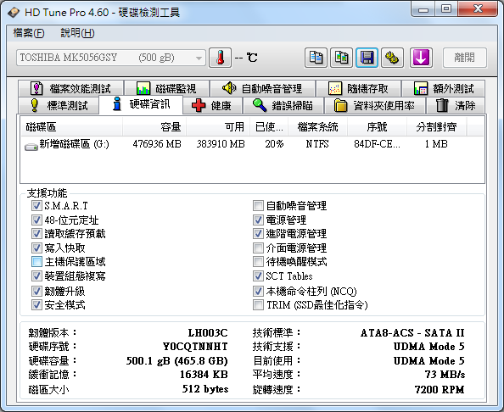Click the 500.1 gB (465.8 GB) capacity value
The height and width of the screenshot is (412, 504).
(x=176, y=361)
